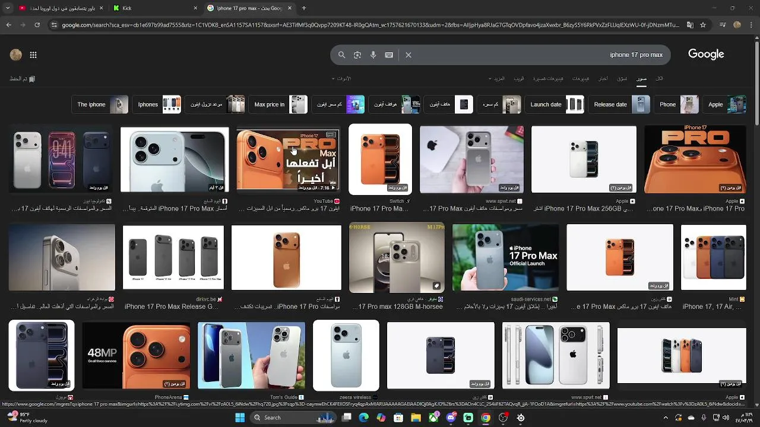Open YouTube orange Pro Max Arabic video thumbnail
760x427 pixels.
pos(288,160)
